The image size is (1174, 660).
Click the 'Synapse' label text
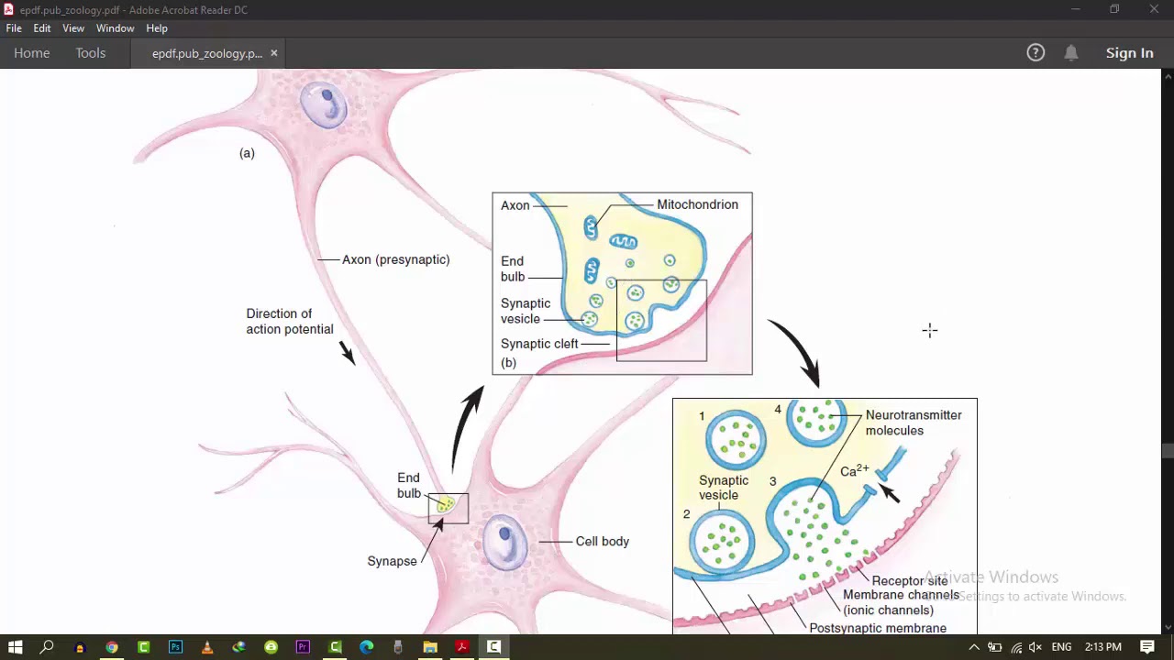[x=392, y=561]
